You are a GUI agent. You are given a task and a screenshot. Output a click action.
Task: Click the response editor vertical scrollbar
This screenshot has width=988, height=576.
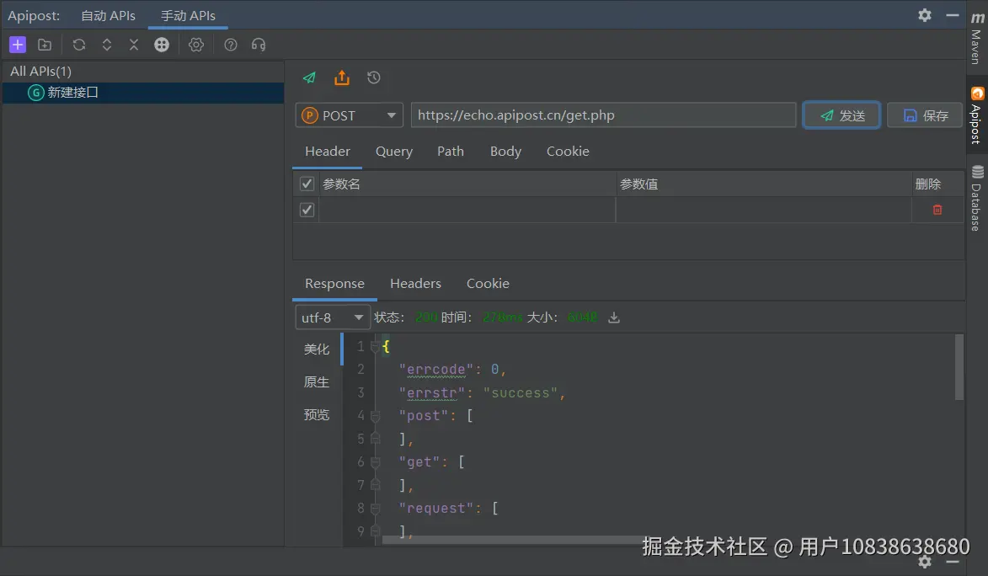pyautogui.click(x=959, y=367)
